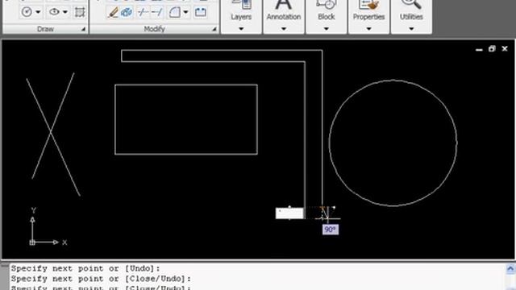This screenshot has height=290, width=516.
Task: Close the drawing window
Action: click(x=505, y=48)
